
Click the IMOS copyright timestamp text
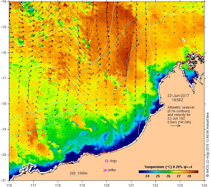[207, 145]
